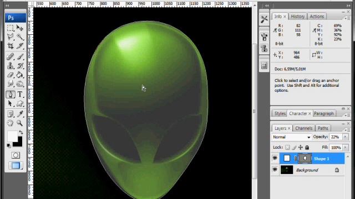Select the Slice tool
The width and height of the screenshot is (355, 199).
pyautogui.click(x=20, y=46)
